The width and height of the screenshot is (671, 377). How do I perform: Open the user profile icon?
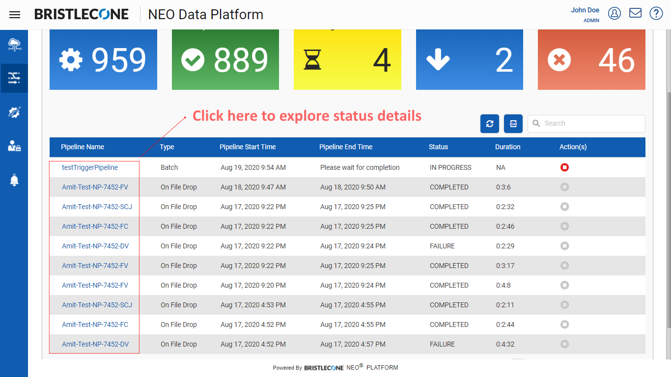615,13
